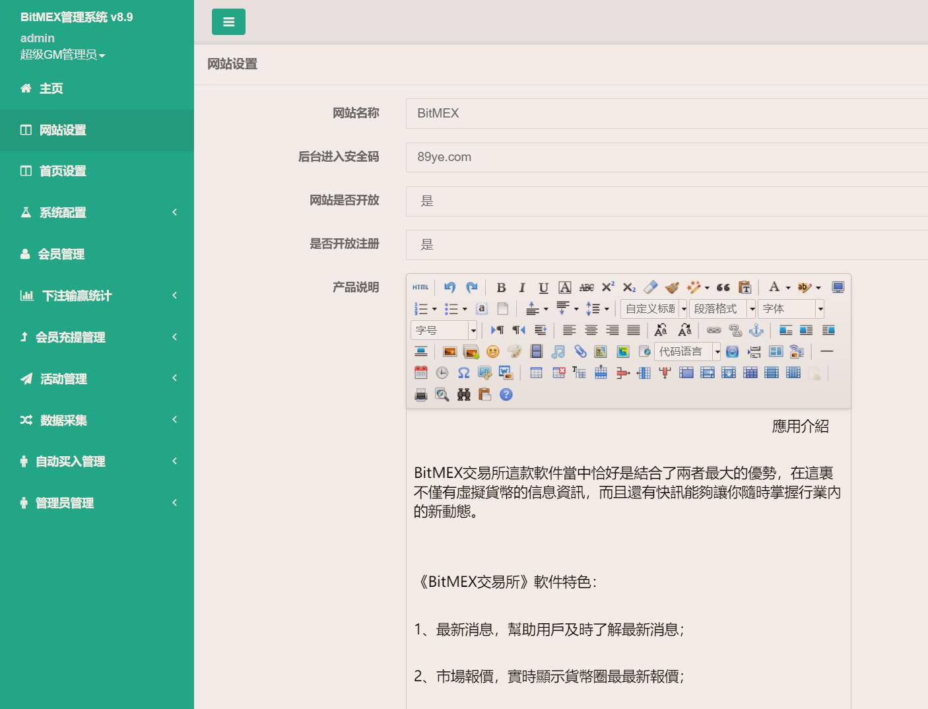Toggle the character border button
Viewport: 928px width, 709px height.
(x=565, y=287)
